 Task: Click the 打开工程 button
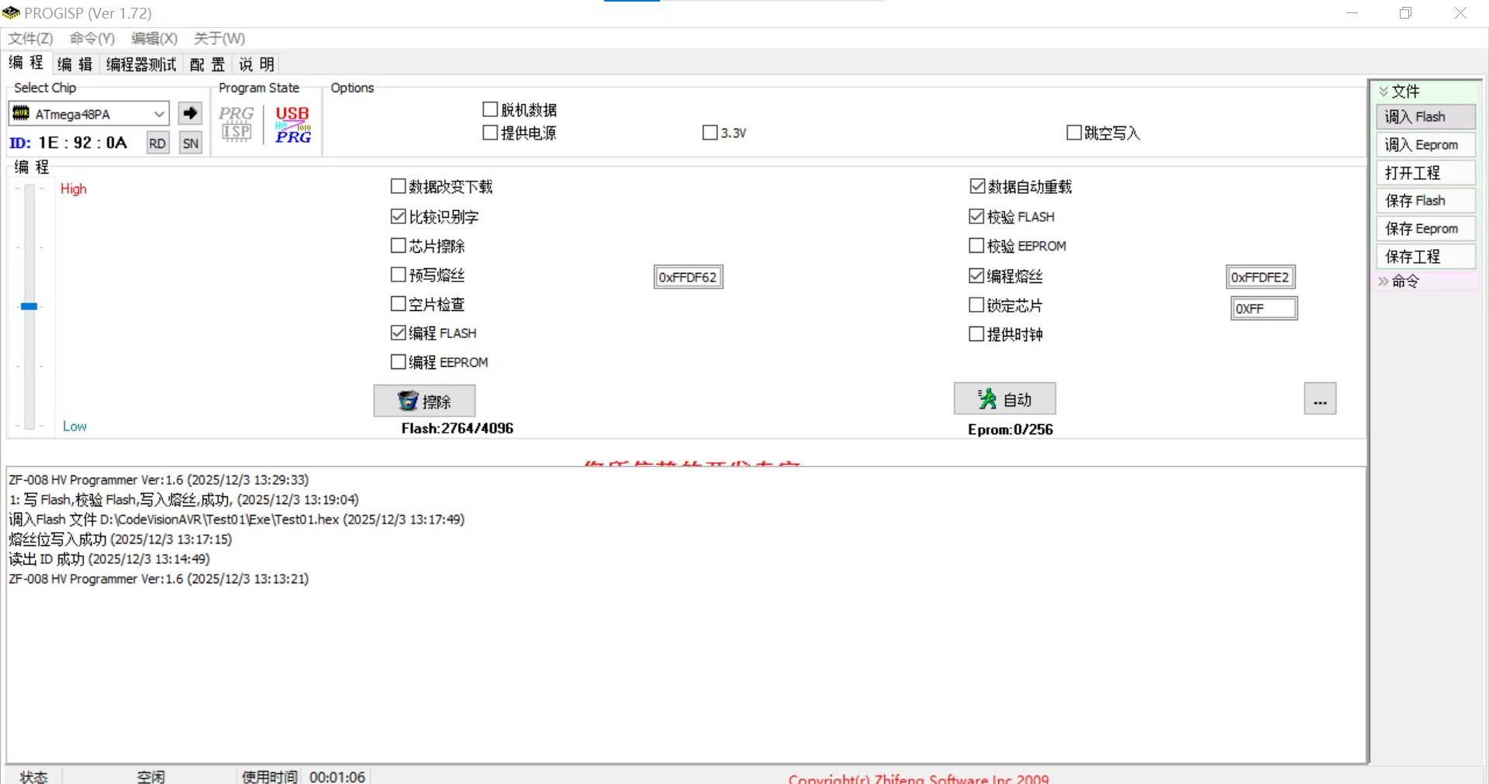[1425, 173]
